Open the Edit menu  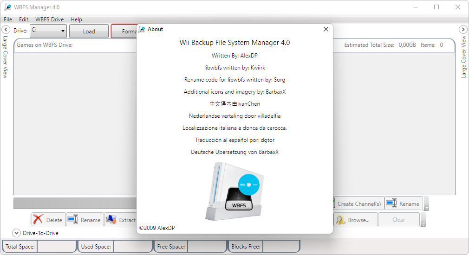[24, 19]
